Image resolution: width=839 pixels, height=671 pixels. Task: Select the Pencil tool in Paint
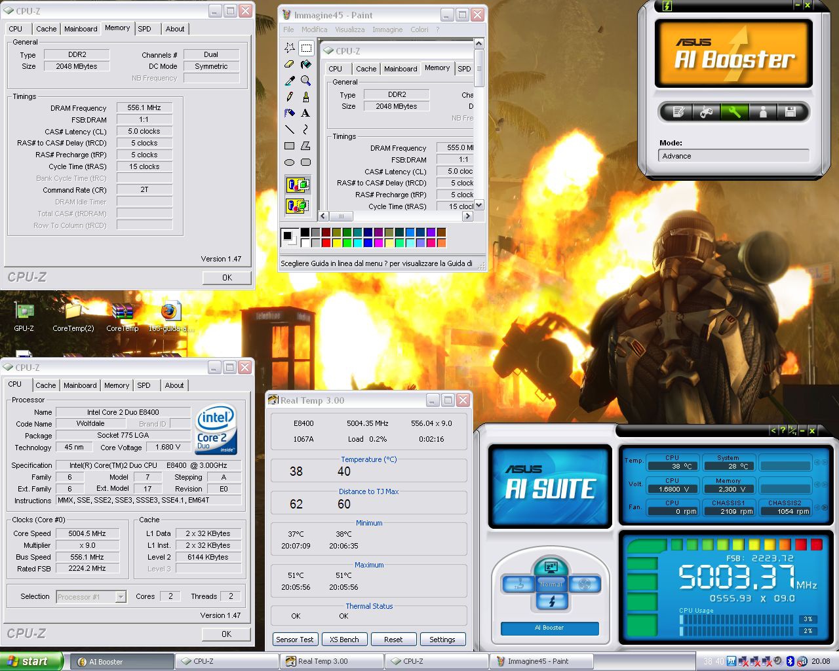289,97
